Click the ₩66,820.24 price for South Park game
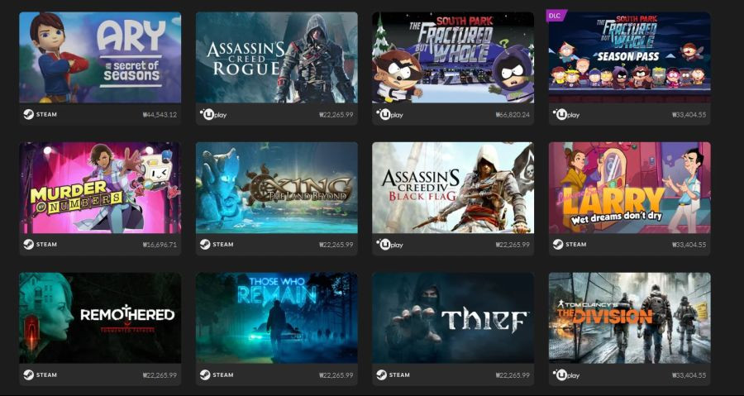744x396 pixels. pos(513,115)
